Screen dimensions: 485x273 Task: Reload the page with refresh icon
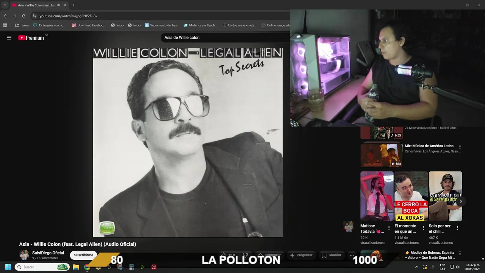tap(24, 16)
